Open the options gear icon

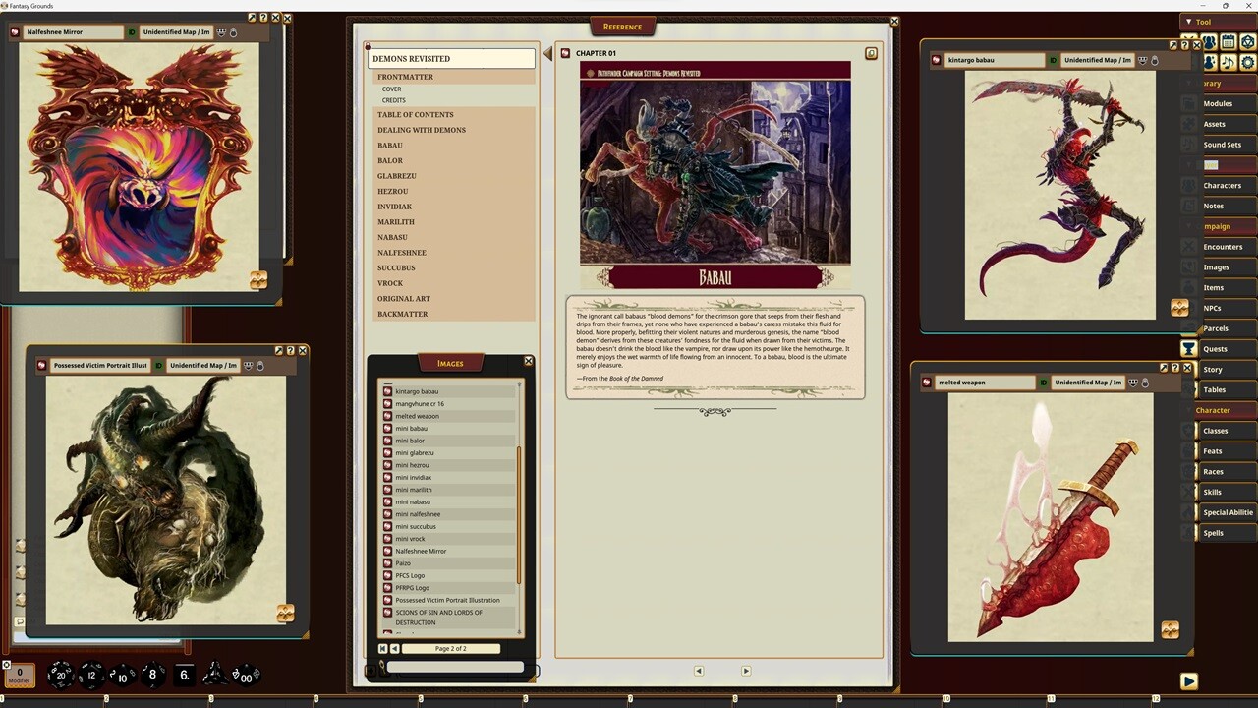(x=1248, y=63)
